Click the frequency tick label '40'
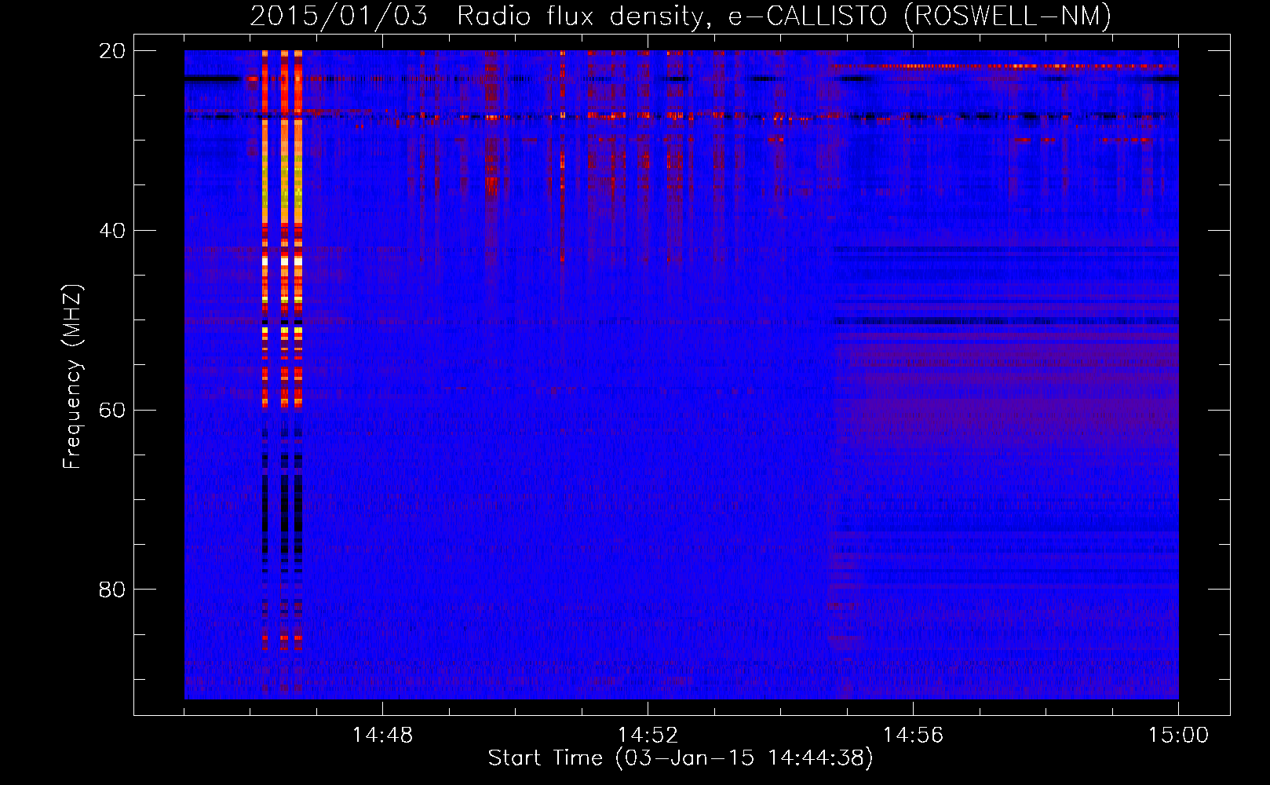1270x785 pixels. coord(112,231)
